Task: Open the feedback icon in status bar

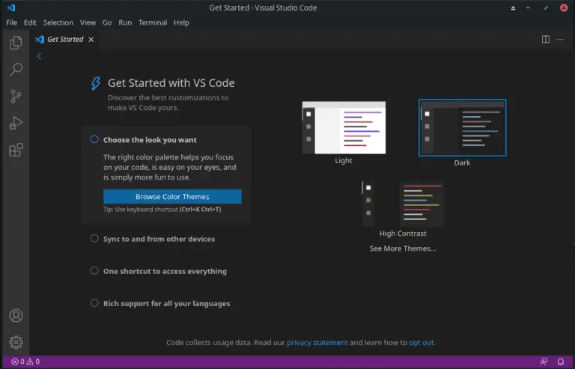Action: [x=544, y=362]
